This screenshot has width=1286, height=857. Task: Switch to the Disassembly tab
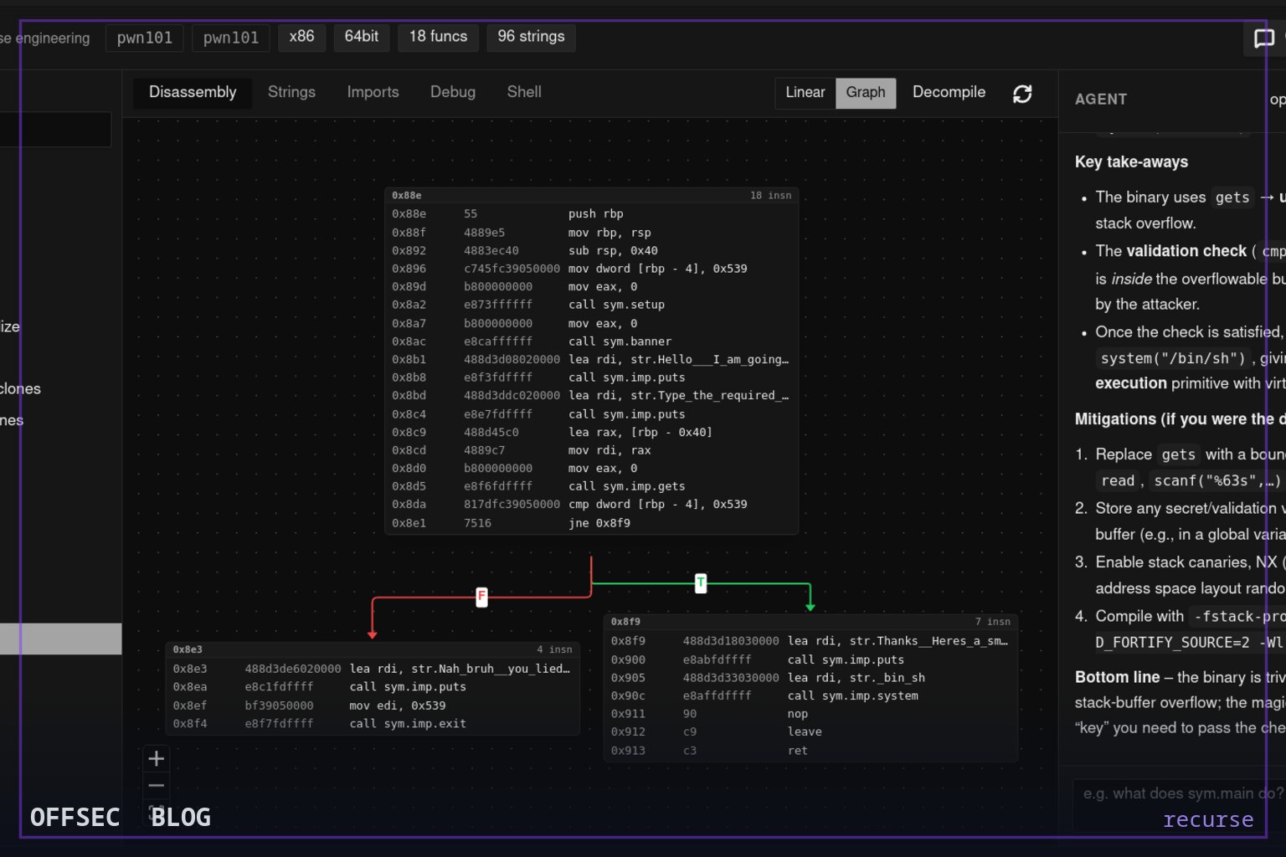(x=193, y=92)
